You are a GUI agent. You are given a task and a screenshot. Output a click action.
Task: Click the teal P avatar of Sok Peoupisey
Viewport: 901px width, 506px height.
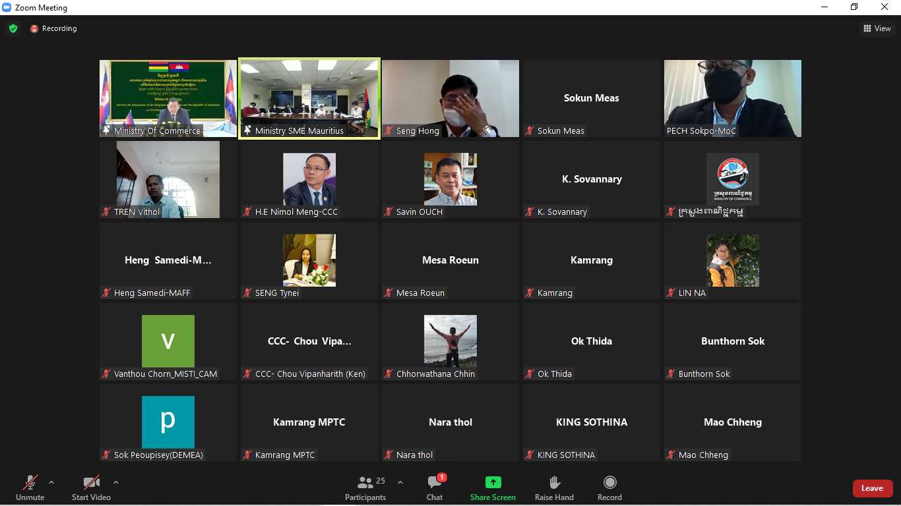tap(168, 422)
